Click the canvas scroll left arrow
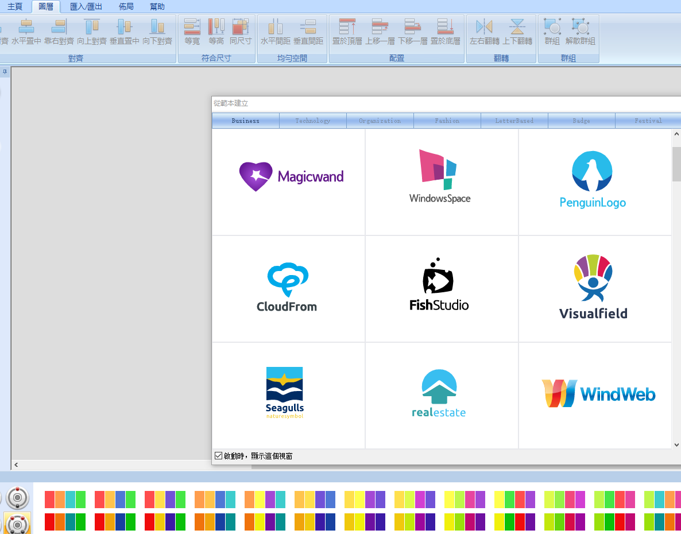The image size is (681, 534). [x=16, y=465]
